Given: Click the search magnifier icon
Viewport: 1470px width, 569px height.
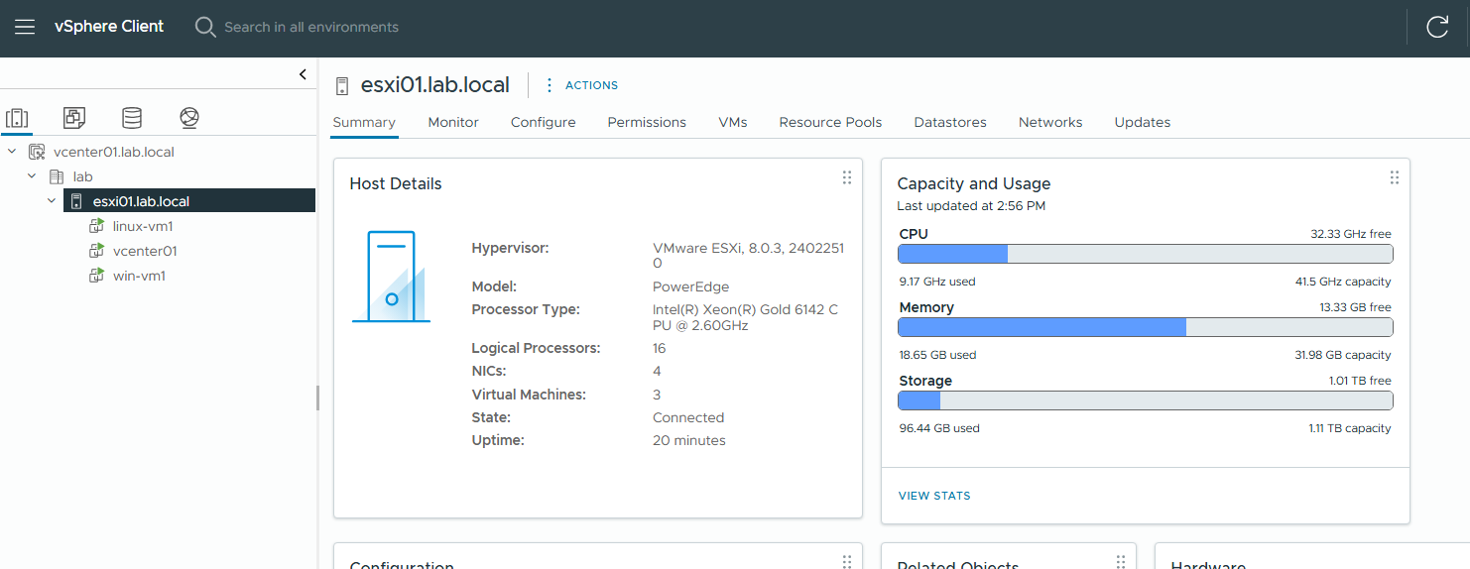Looking at the screenshot, I should pyautogui.click(x=205, y=27).
